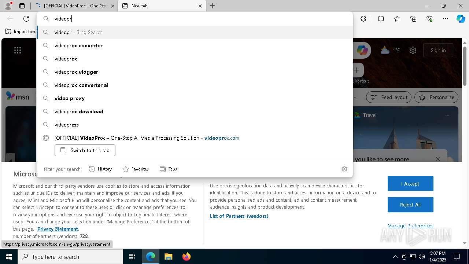This screenshot has width=469, height=264.
Task: Select 'videopr - Bing Search' suggestion
Action: 195,32
